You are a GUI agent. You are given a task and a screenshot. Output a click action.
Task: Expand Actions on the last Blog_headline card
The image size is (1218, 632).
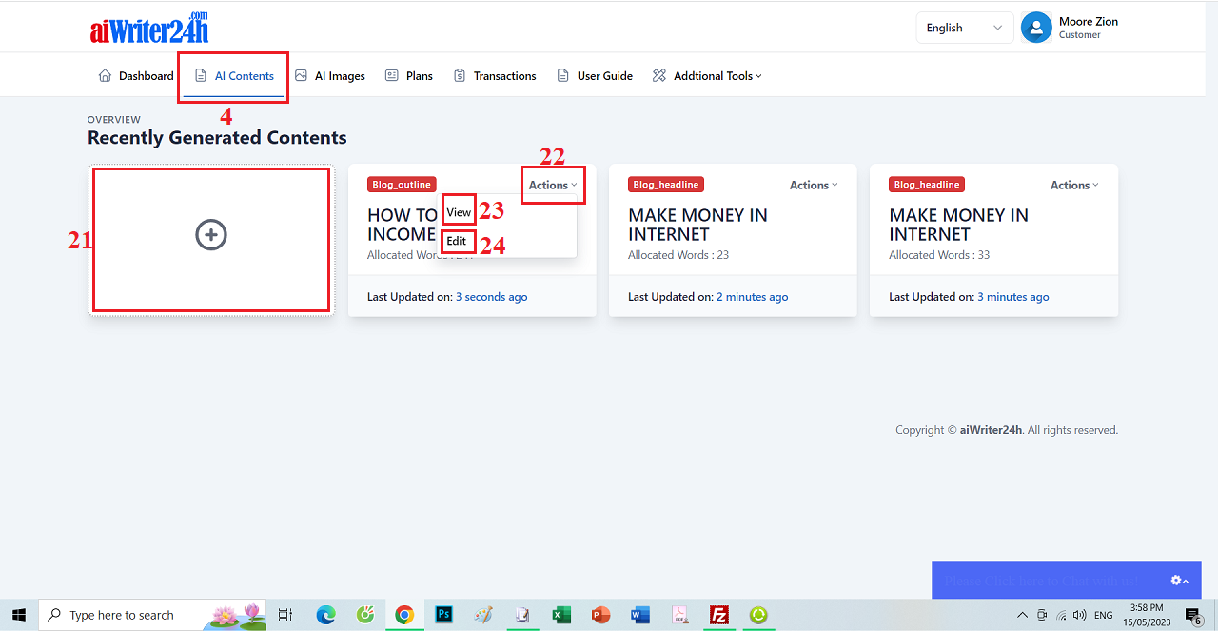[1074, 186]
